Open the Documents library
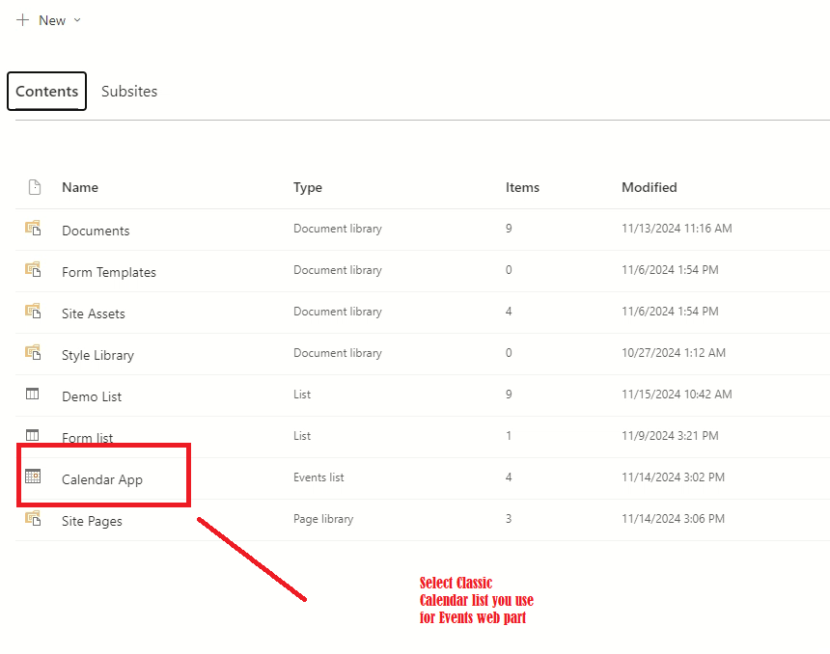The height and width of the screenshot is (654, 830). tap(96, 231)
